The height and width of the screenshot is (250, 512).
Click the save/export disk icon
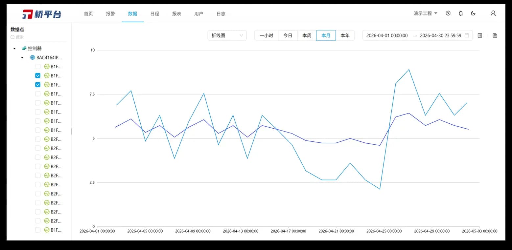click(495, 35)
